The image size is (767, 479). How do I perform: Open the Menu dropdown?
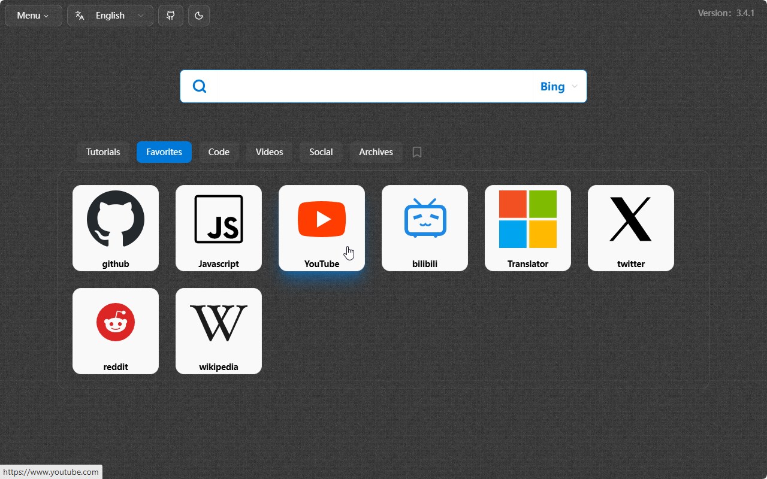click(33, 15)
